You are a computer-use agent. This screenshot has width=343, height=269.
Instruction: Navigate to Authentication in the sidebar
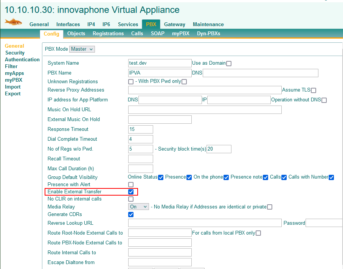pos(22,60)
